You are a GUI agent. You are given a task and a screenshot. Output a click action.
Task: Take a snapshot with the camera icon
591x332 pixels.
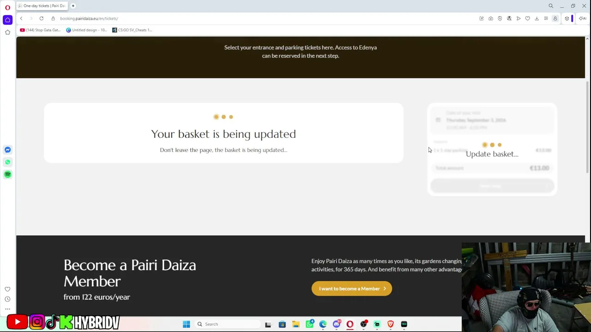click(x=491, y=18)
